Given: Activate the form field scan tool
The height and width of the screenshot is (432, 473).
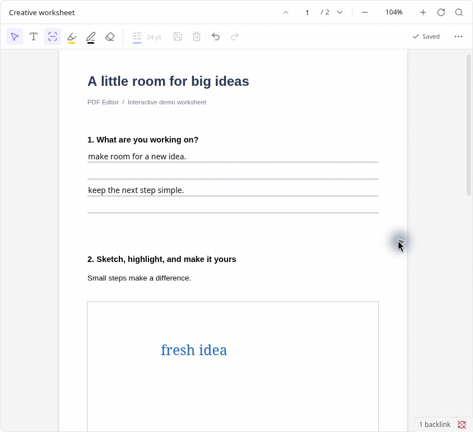Looking at the screenshot, I should [x=53, y=36].
